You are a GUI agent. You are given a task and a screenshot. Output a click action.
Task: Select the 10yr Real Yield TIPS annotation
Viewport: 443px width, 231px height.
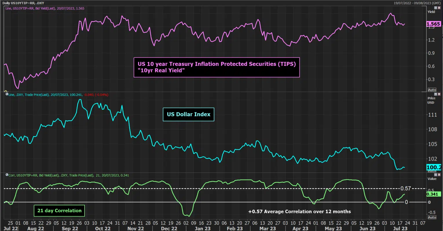[217, 67]
